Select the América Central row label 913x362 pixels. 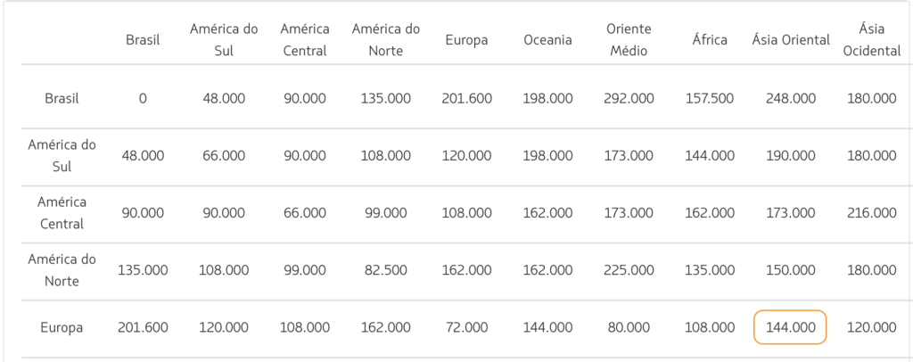point(62,213)
